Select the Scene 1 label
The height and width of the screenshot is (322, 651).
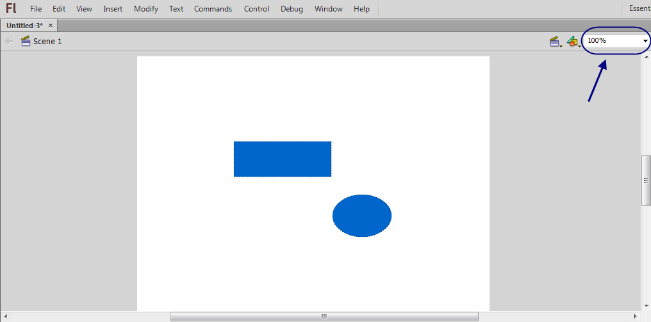point(47,42)
